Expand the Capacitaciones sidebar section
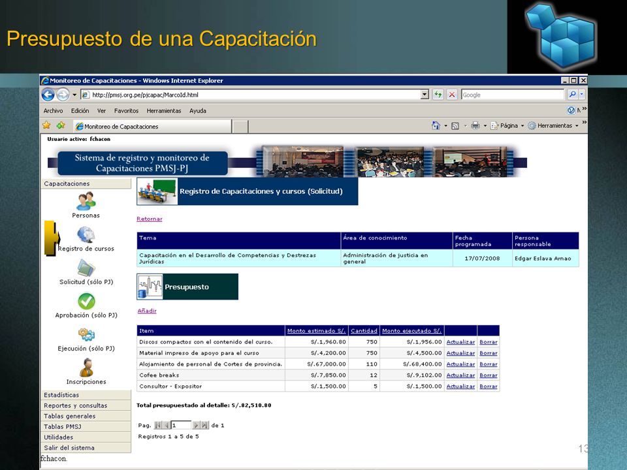 pos(86,183)
